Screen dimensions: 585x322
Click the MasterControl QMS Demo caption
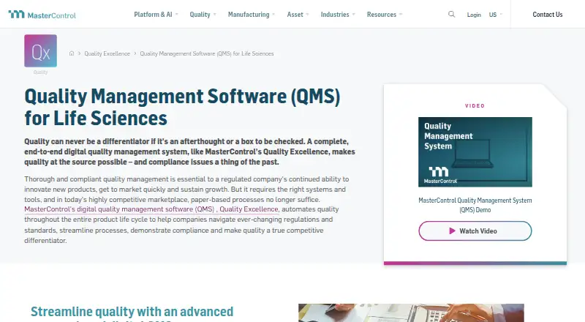[475, 205]
